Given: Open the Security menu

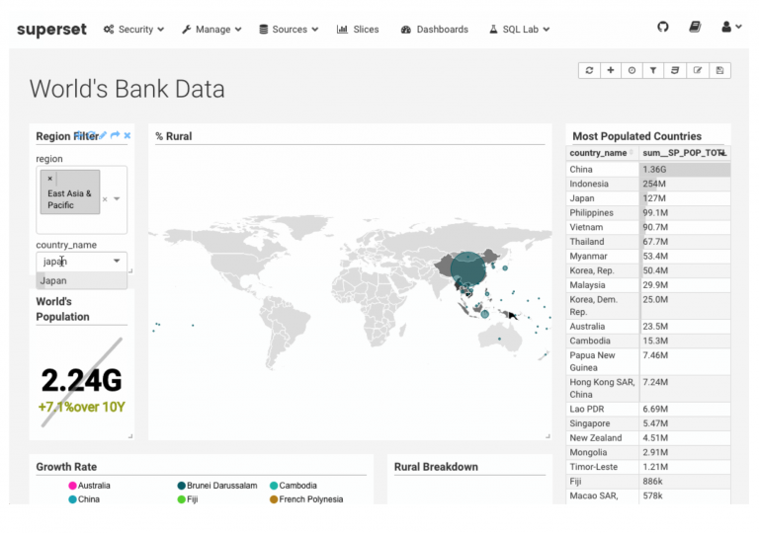Looking at the screenshot, I should point(134,30).
